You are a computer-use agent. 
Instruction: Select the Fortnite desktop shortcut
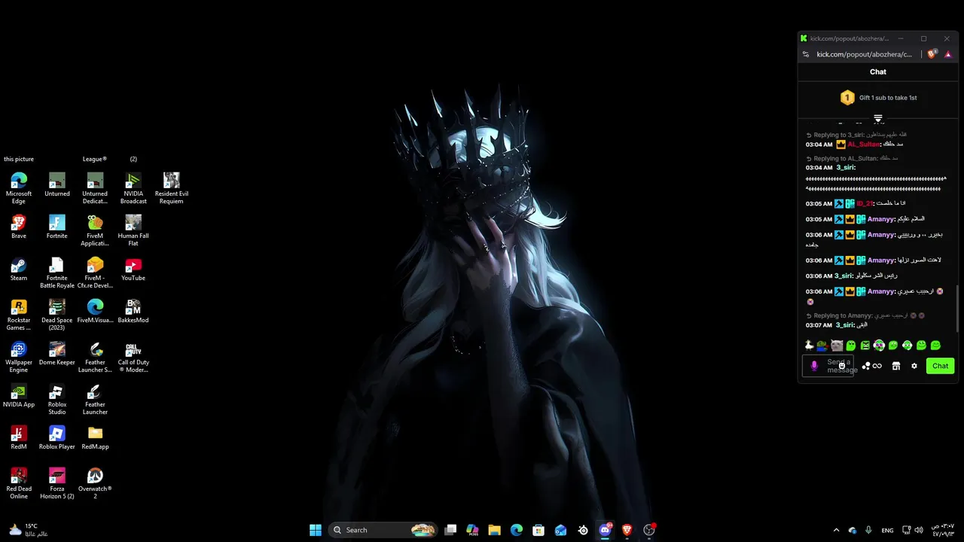pyautogui.click(x=57, y=227)
